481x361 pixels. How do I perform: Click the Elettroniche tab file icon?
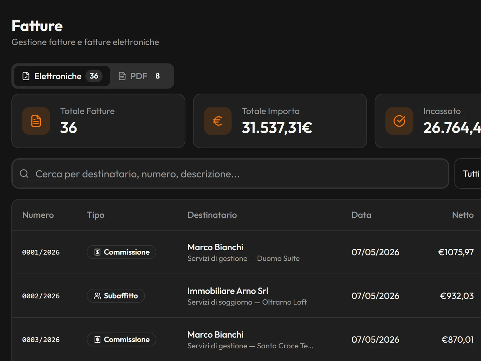click(26, 76)
